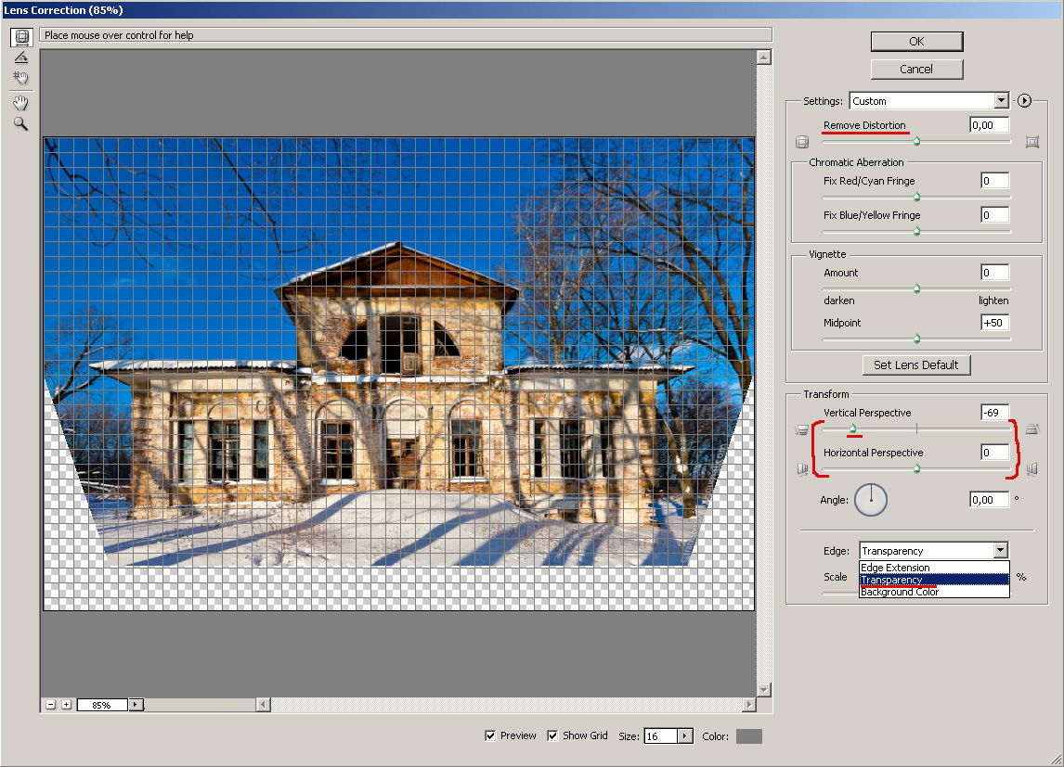This screenshot has width=1064, height=767.
Task: Confirm with the OK button
Action: click(x=916, y=42)
